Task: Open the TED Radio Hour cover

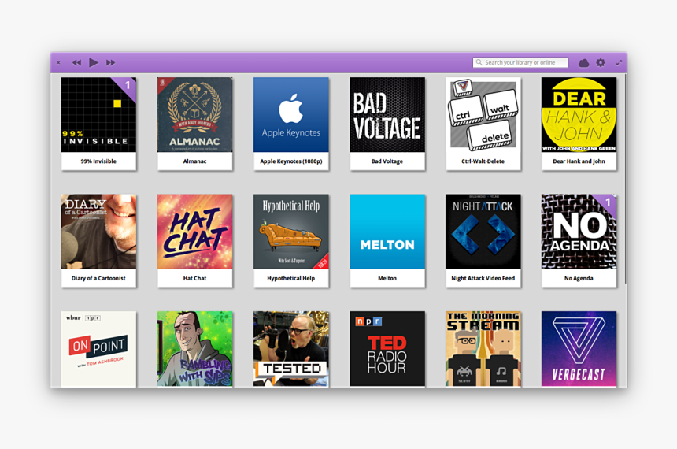Action: 387,349
